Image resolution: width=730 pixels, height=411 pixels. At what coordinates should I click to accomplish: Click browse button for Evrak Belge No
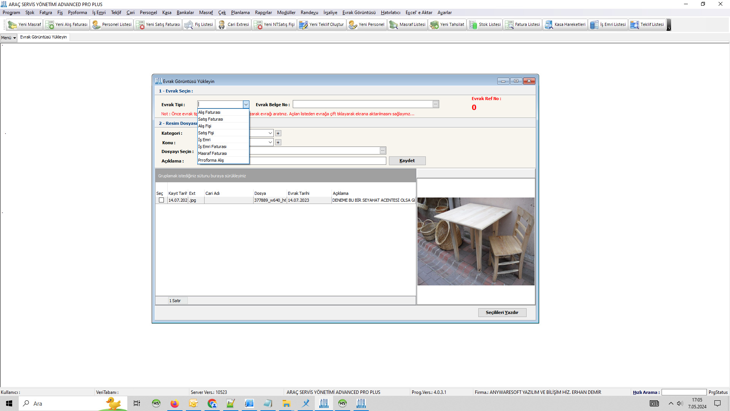pyautogui.click(x=436, y=104)
